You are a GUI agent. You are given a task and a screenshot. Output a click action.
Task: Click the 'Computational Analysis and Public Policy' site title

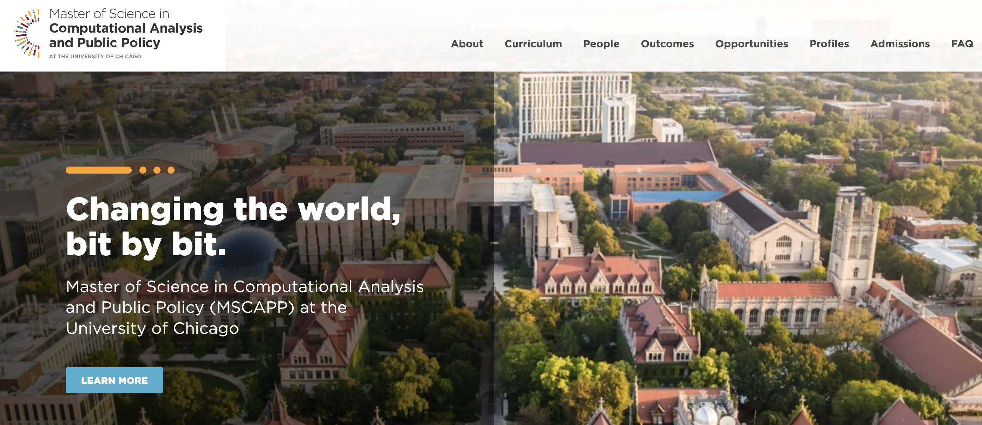coord(126,35)
